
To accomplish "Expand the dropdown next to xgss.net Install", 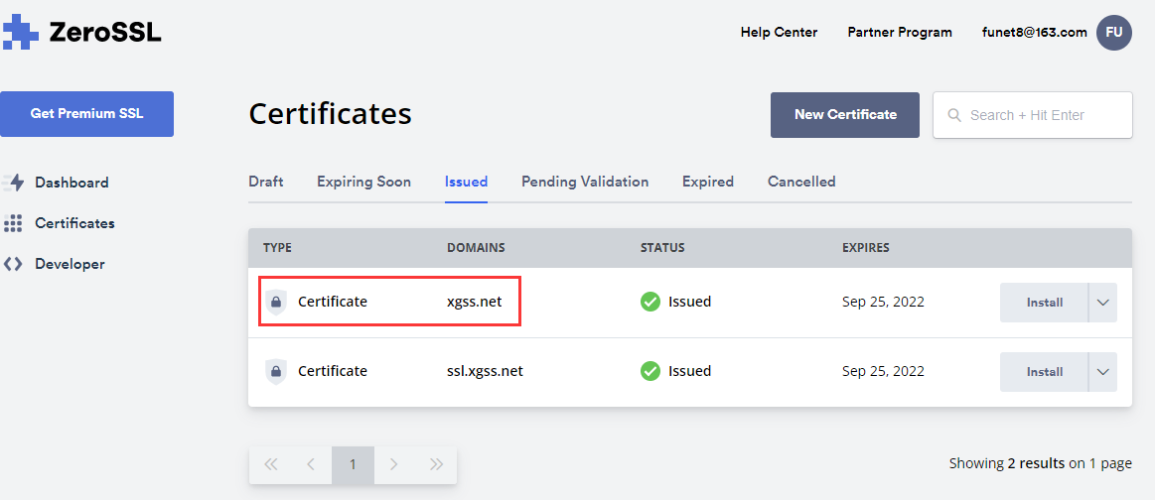I will tap(1102, 303).
